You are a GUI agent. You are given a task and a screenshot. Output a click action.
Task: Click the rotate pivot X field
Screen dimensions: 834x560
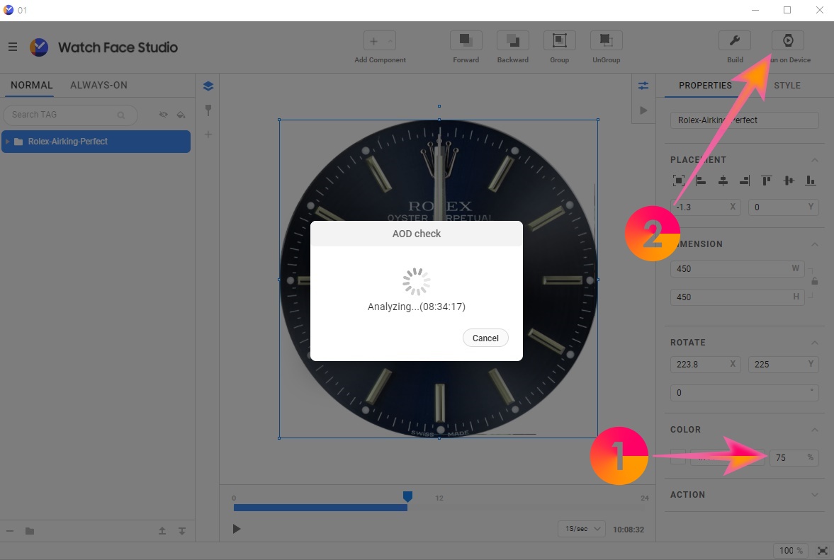coord(705,365)
